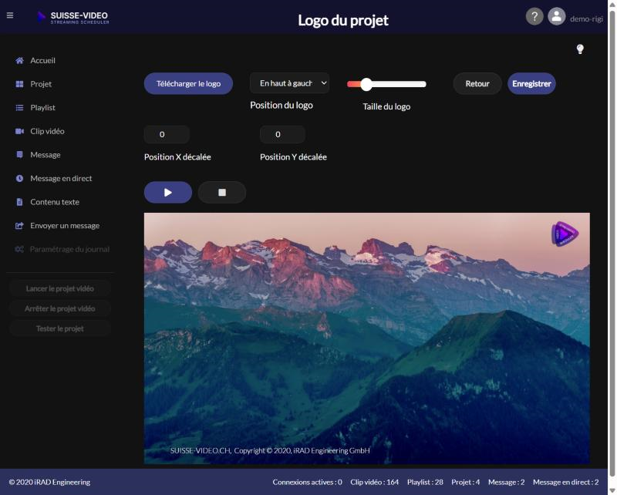Click Télécharger le logo button
The width and height of the screenshot is (617, 495).
click(188, 83)
